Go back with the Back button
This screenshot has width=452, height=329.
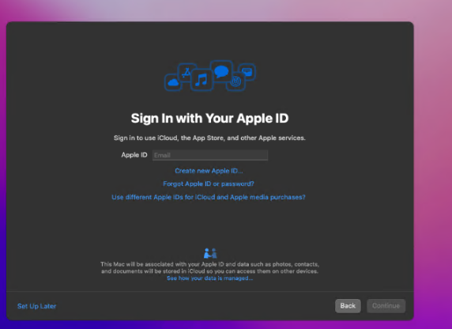pos(348,306)
